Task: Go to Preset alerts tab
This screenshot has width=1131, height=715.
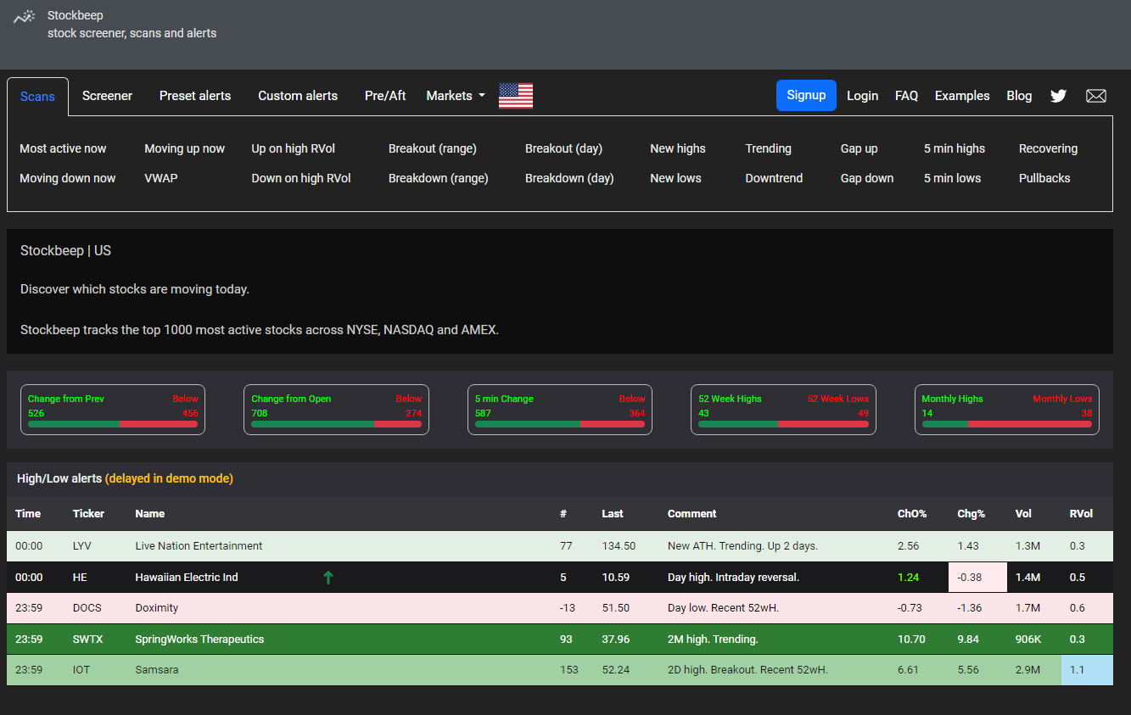Action: click(195, 96)
